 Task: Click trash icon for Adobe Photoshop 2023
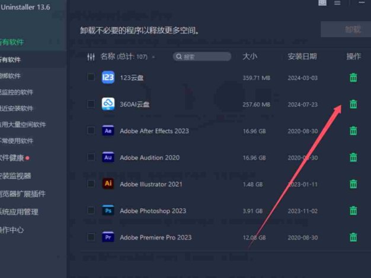tap(353, 211)
